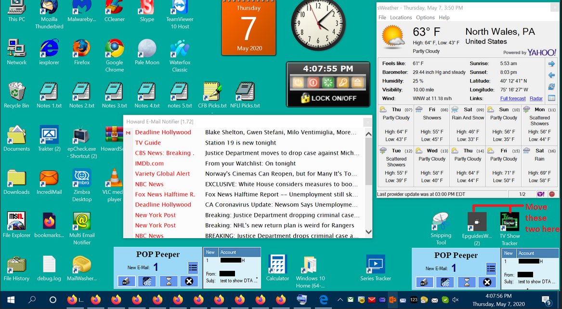The width and height of the screenshot is (562, 309).
Task: Select the iexplorer desktop shortcut
Action: (49, 49)
